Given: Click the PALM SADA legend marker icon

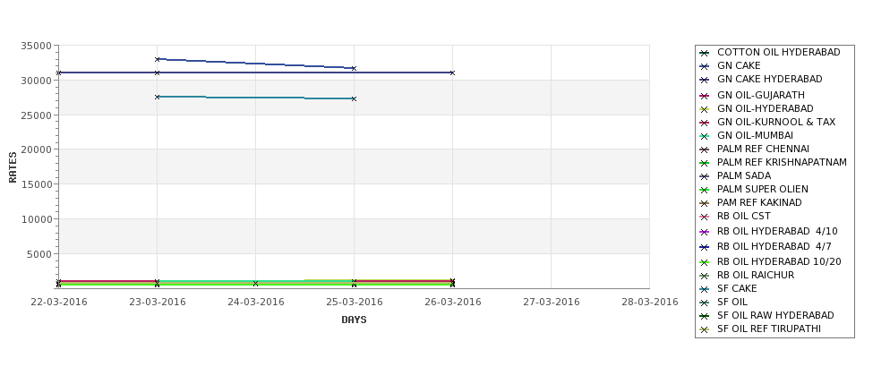Looking at the screenshot, I should click(705, 176).
